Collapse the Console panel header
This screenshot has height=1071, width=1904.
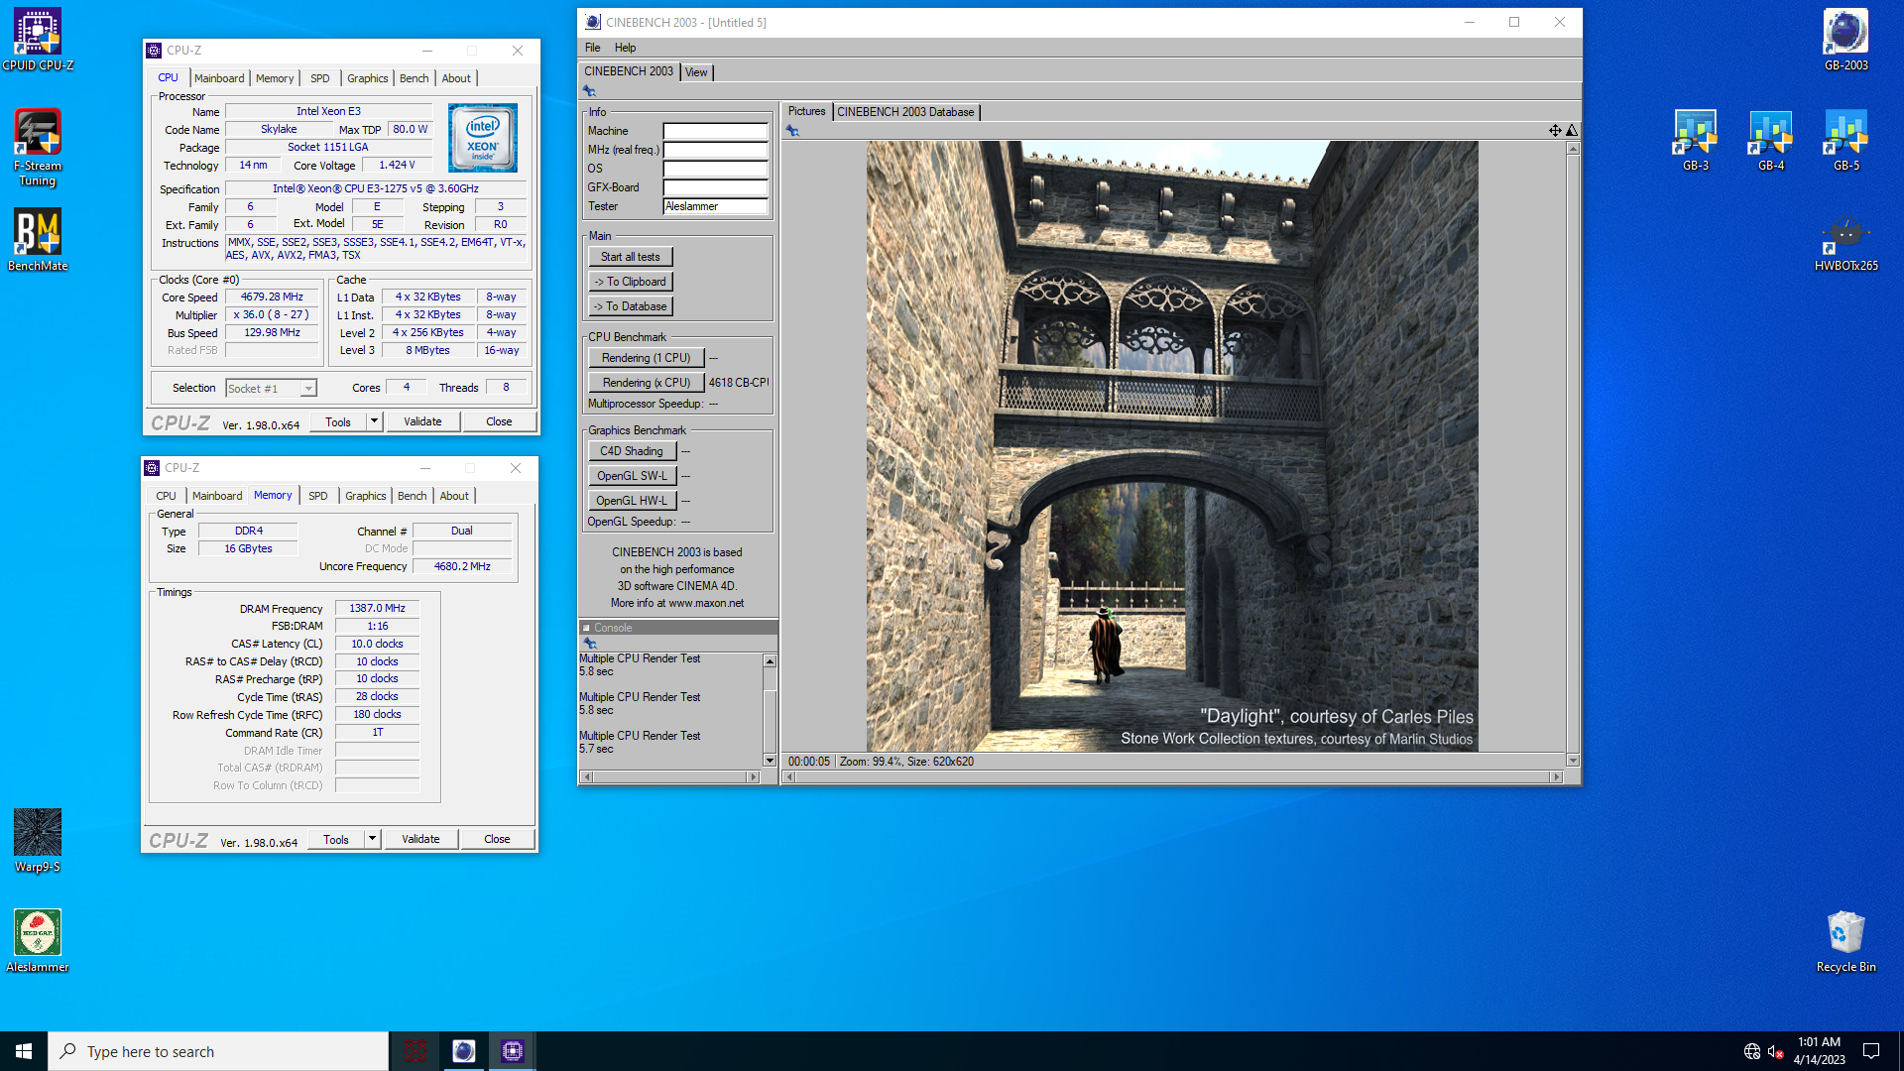[x=586, y=628]
